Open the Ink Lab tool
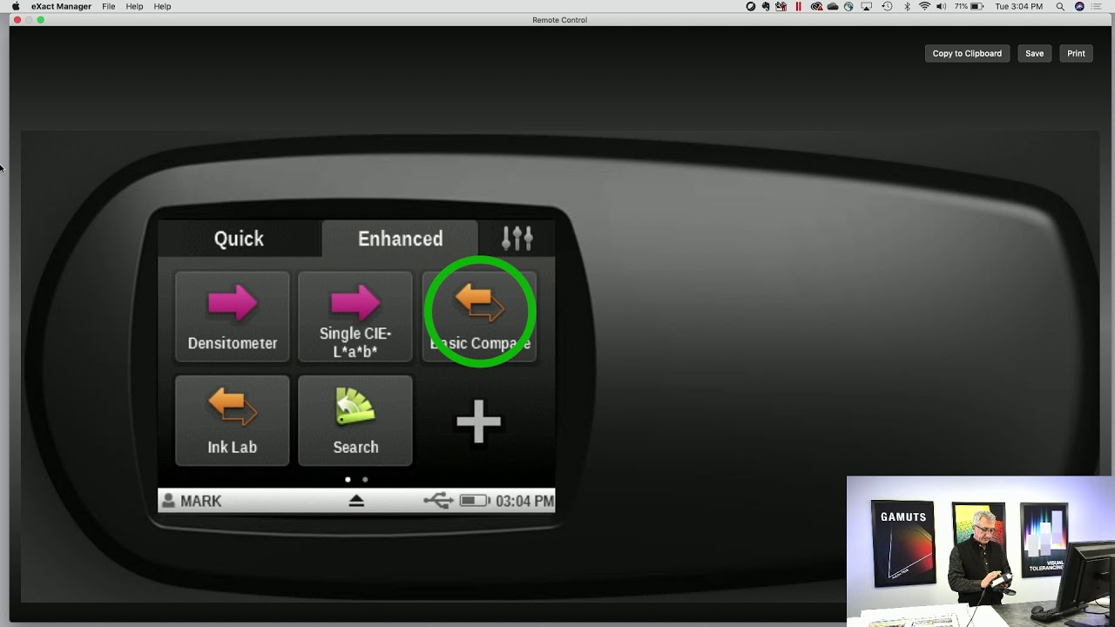Image resolution: width=1115 pixels, height=627 pixels. coord(232,421)
